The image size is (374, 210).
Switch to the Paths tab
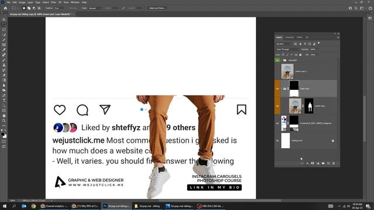(299, 37)
